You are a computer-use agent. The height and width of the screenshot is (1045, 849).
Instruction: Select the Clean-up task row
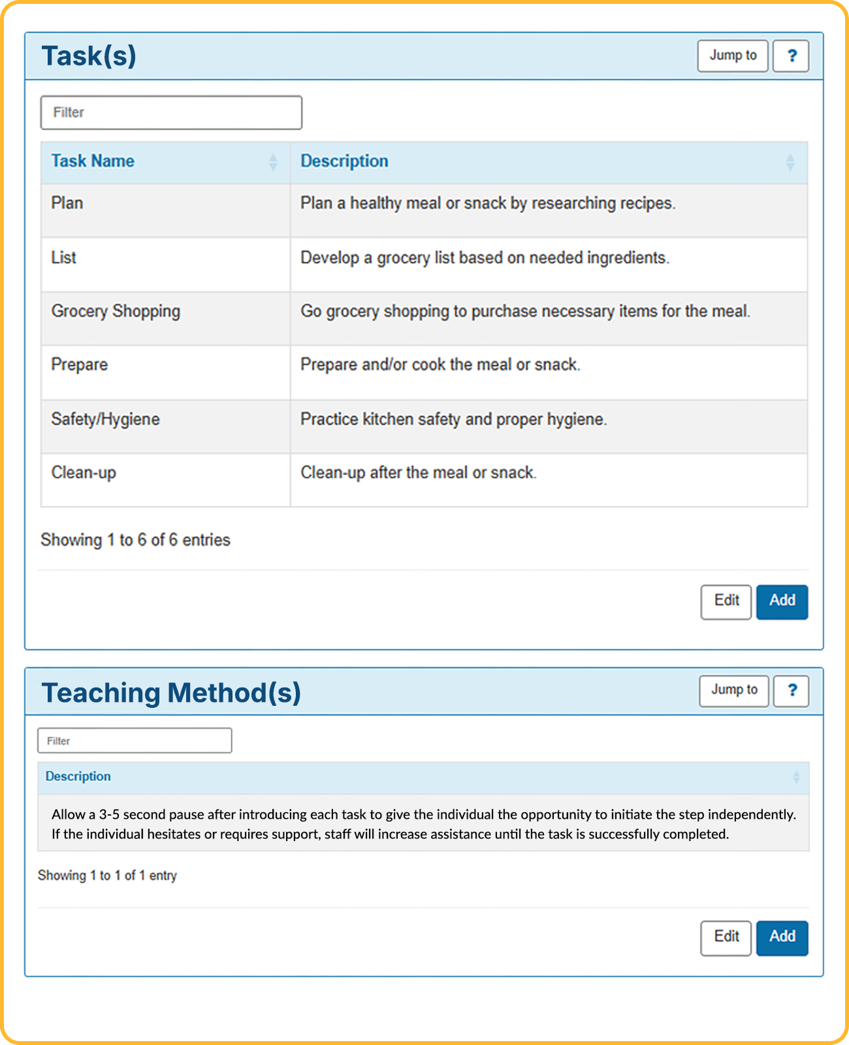[424, 480]
